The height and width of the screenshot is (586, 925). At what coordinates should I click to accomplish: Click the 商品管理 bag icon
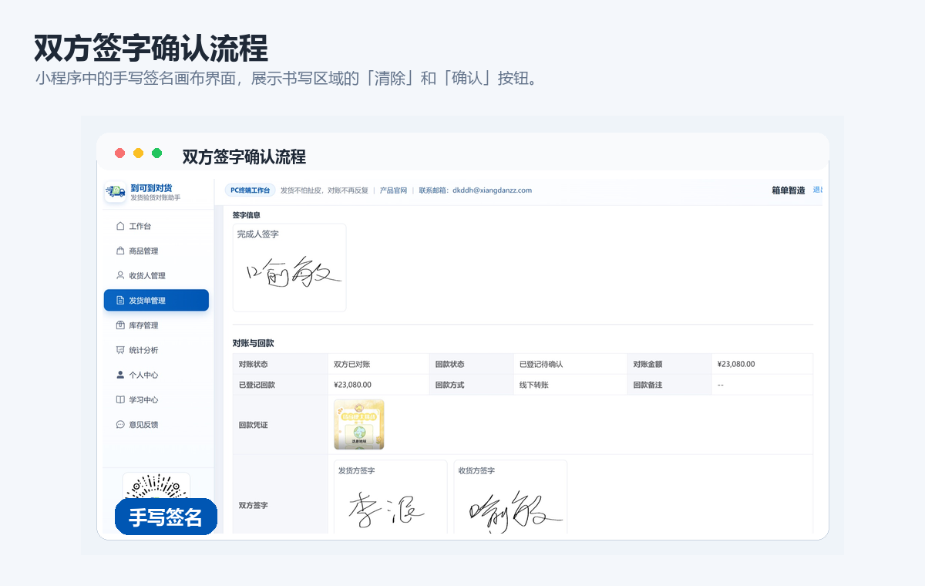[x=119, y=251]
